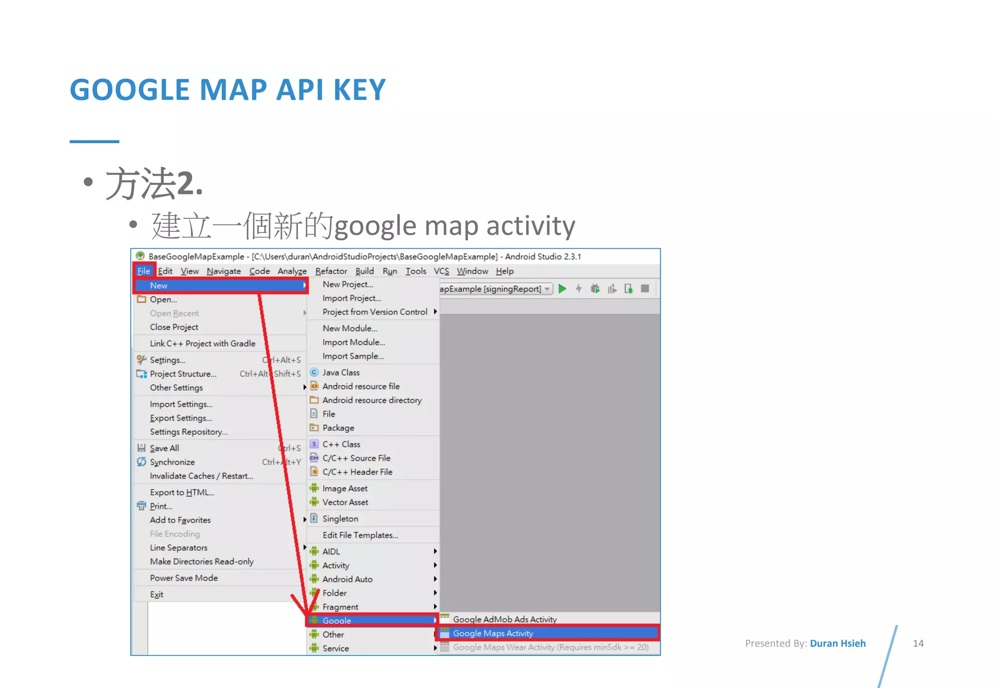The height and width of the screenshot is (688, 994).
Task: Click the Attach debugger to process icon
Action: [629, 289]
